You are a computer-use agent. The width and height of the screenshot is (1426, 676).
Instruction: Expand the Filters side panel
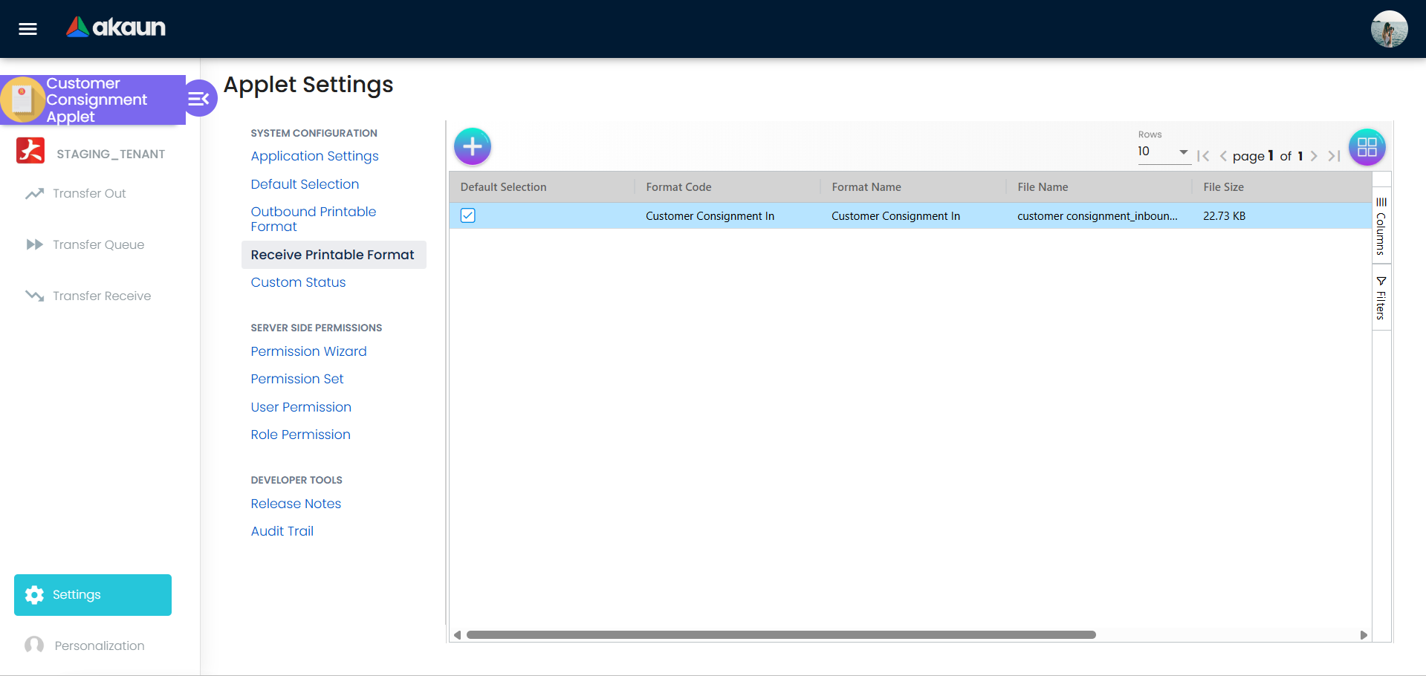point(1380,297)
